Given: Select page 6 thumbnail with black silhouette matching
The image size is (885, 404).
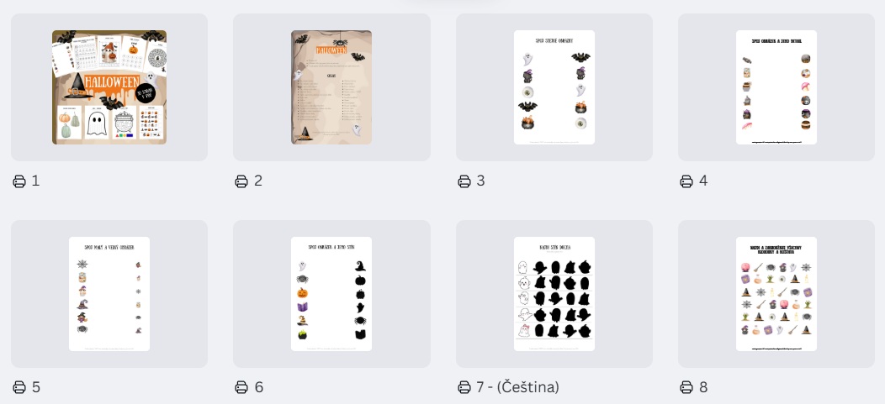Looking at the screenshot, I should point(331,294).
